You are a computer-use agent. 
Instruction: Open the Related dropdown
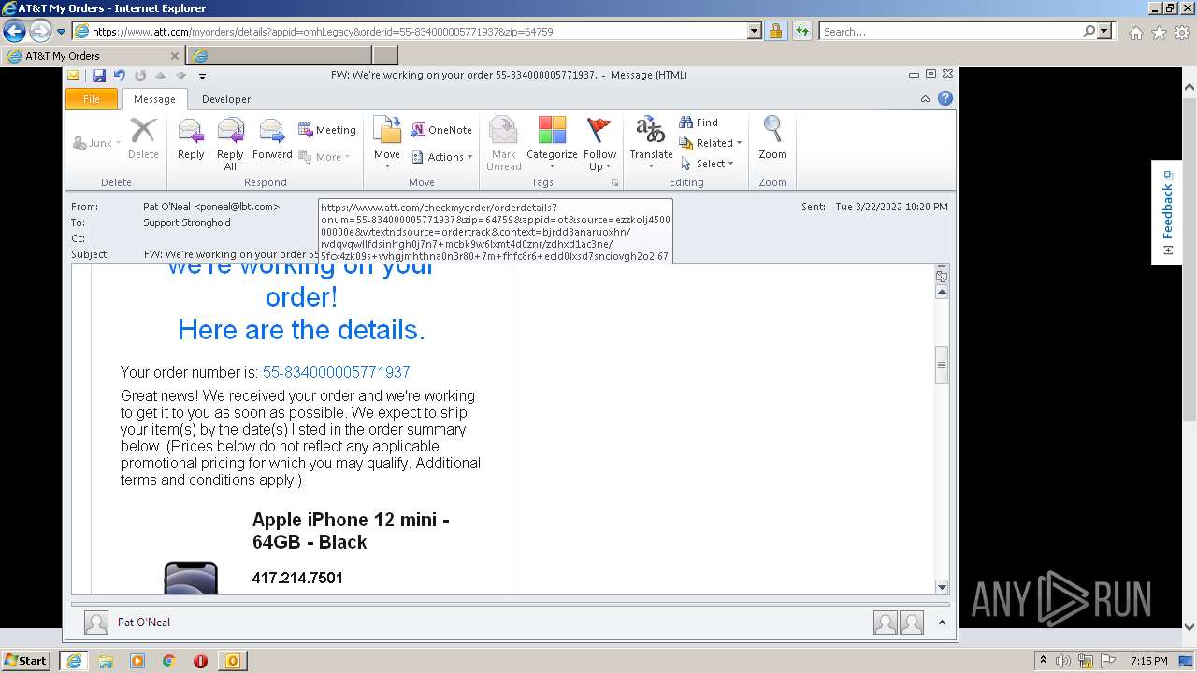click(x=711, y=143)
